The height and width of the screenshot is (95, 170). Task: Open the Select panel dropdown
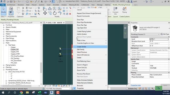coord(3,17)
